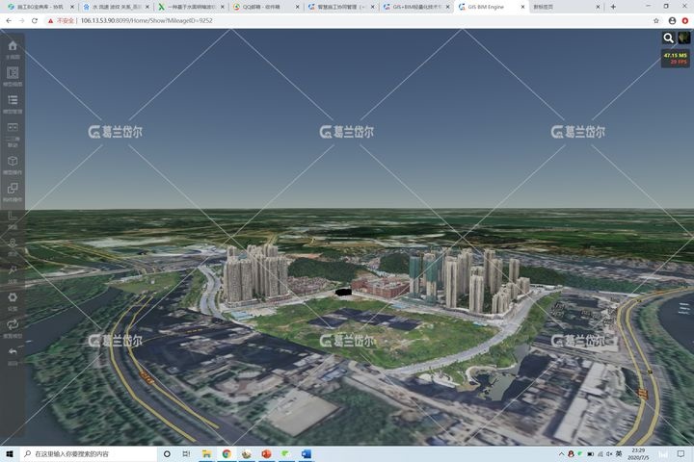Open the gear settings icon in sidebar
This screenshot has width=694, height=462.
point(13,297)
